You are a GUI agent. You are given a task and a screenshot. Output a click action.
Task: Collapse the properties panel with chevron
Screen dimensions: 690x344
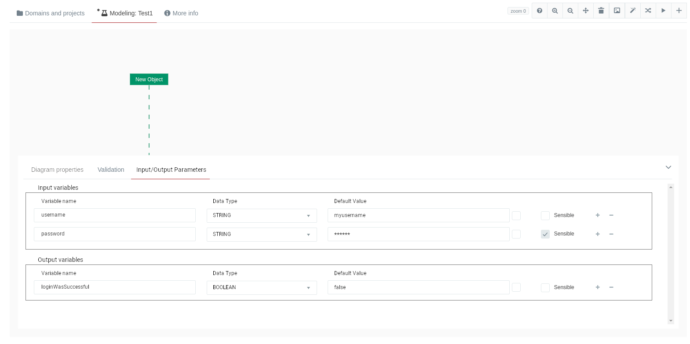pyautogui.click(x=668, y=167)
